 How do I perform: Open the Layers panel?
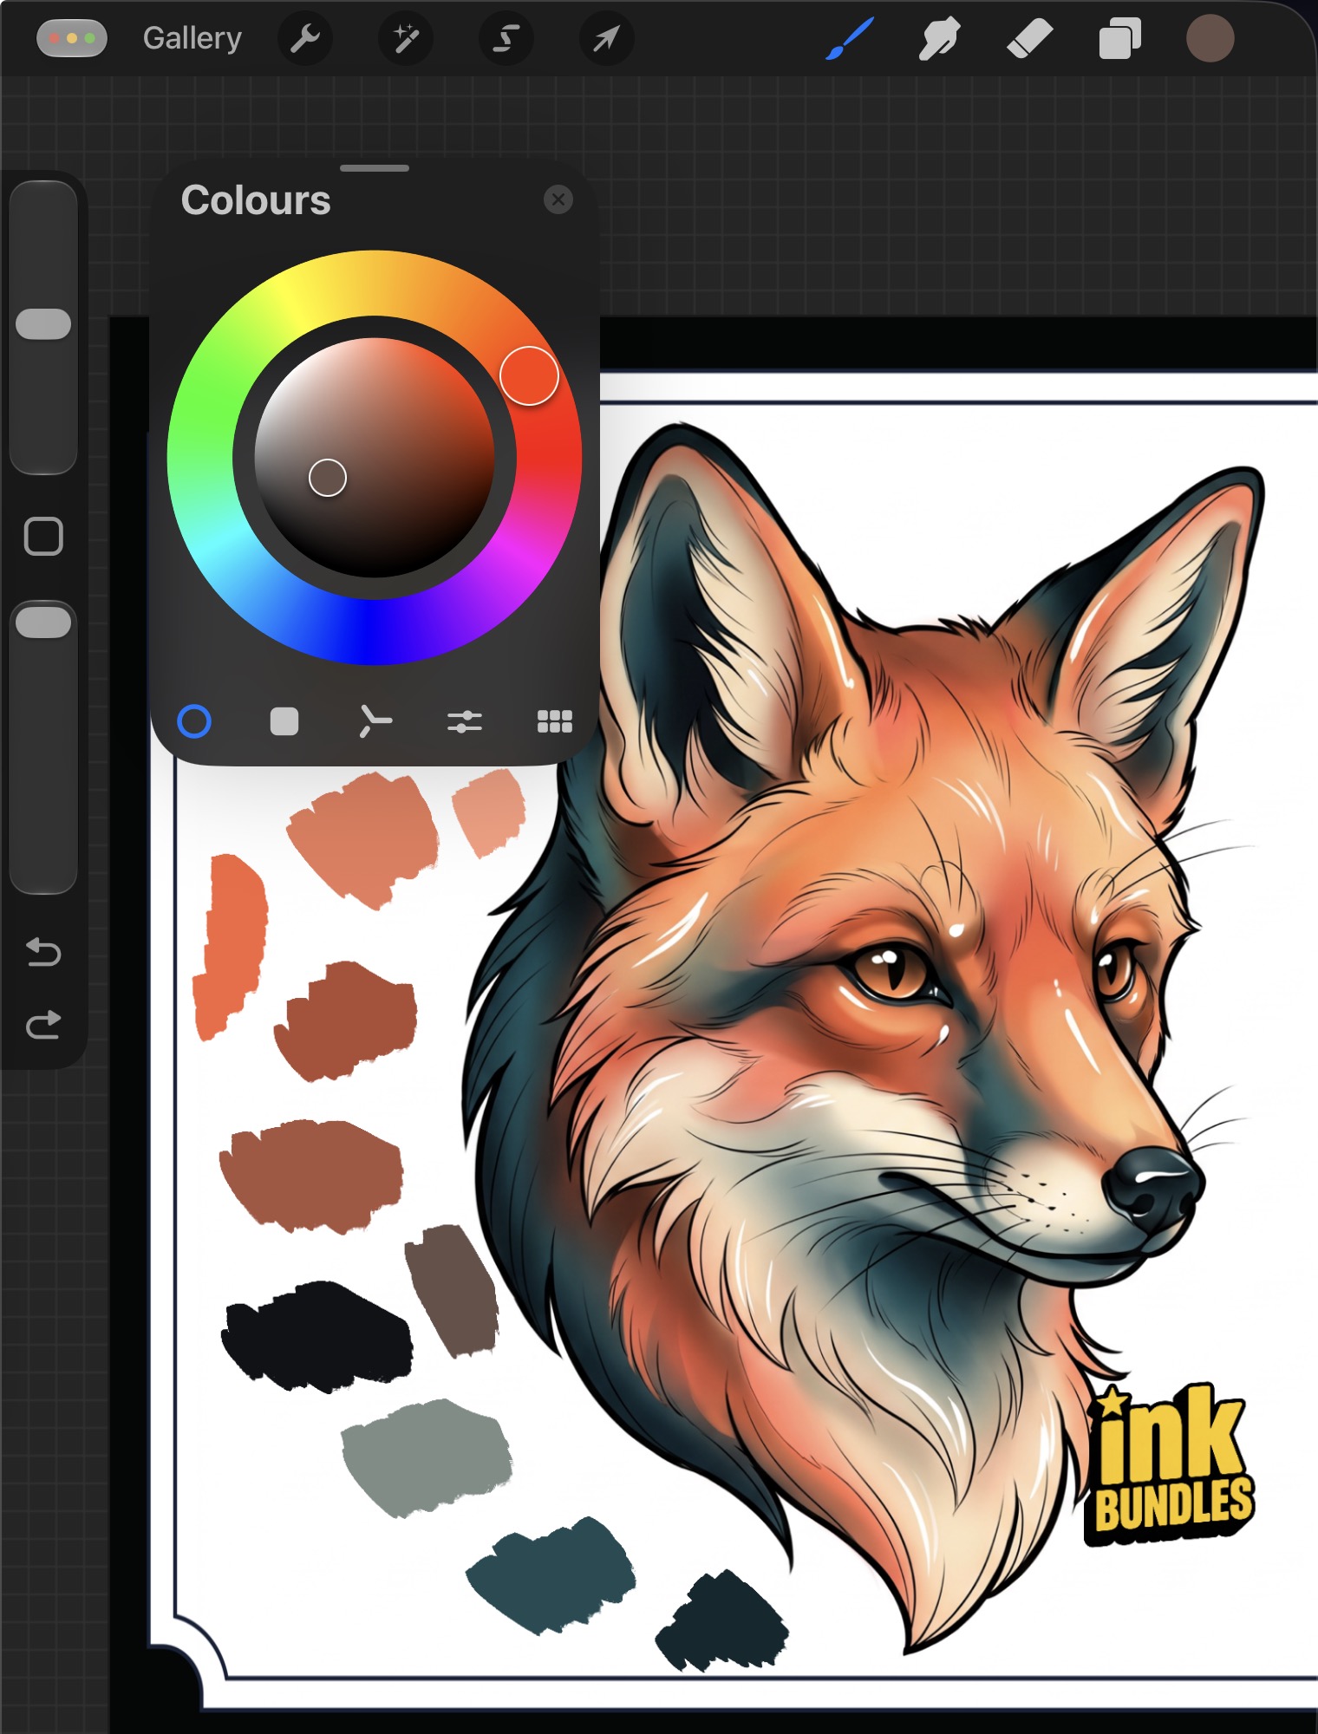point(1119,38)
